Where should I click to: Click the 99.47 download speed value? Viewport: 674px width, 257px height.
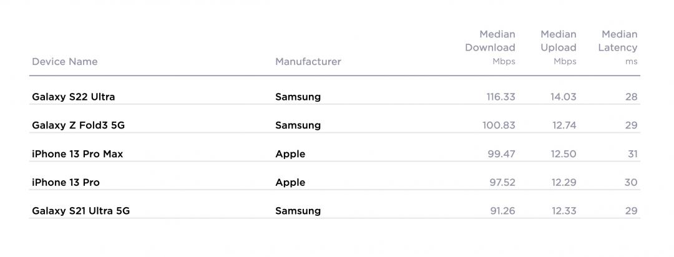pyautogui.click(x=502, y=154)
